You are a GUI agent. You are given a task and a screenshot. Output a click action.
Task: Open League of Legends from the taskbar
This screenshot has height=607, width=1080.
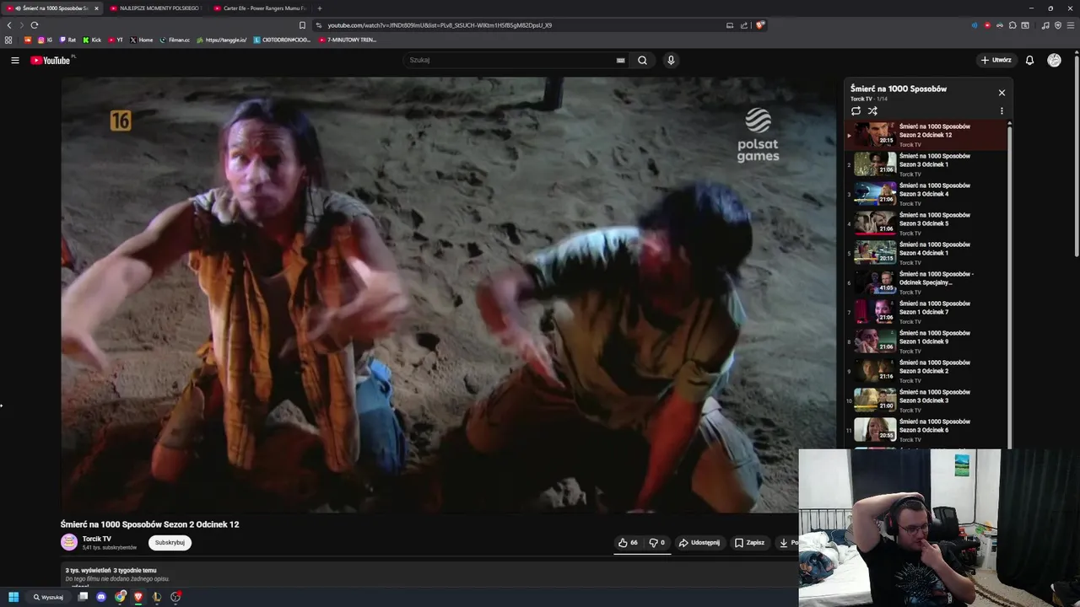coord(157,597)
